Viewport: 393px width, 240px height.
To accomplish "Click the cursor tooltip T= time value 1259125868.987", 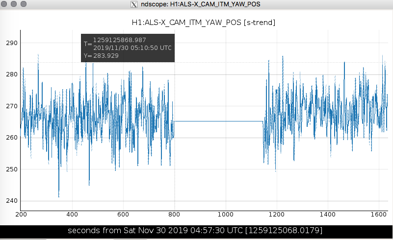I will [x=119, y=40].
